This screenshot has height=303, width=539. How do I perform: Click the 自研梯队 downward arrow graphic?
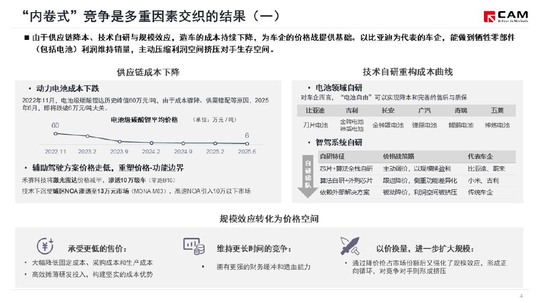click(x=308, y=177)
